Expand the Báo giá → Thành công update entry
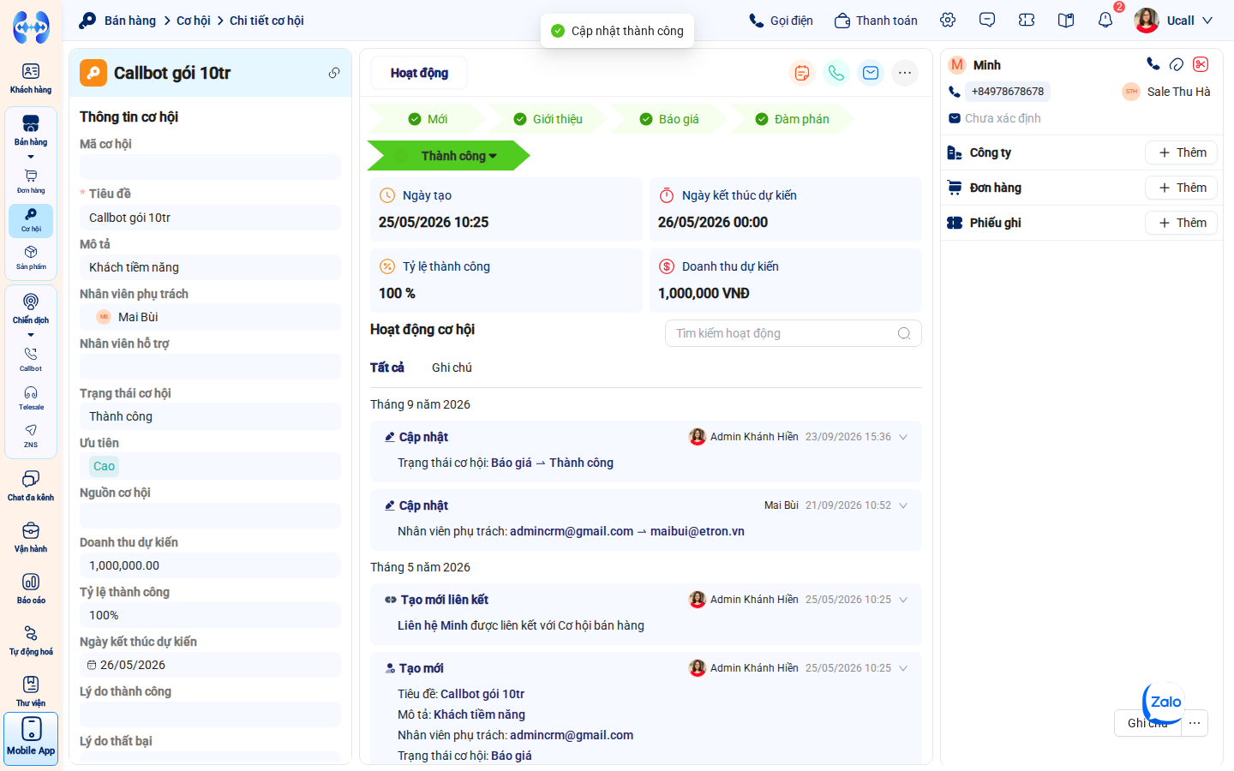The height and width of the screenshot is (771, 1234). coord(903,437)
